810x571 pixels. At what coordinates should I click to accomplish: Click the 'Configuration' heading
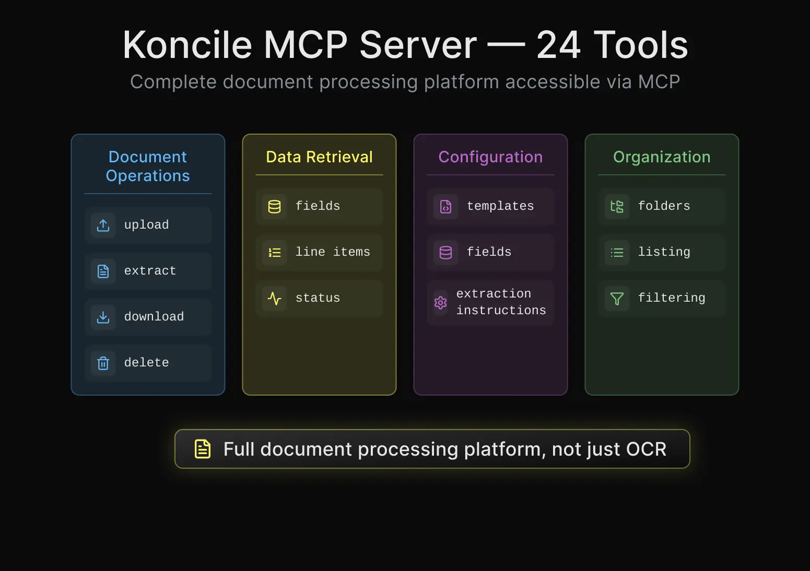[x=491, y=157]
